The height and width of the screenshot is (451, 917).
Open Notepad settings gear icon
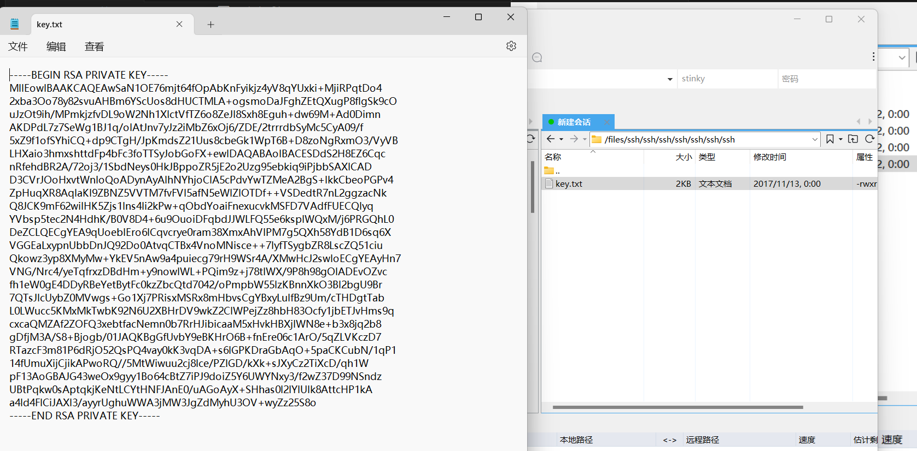tap(511, 46)
